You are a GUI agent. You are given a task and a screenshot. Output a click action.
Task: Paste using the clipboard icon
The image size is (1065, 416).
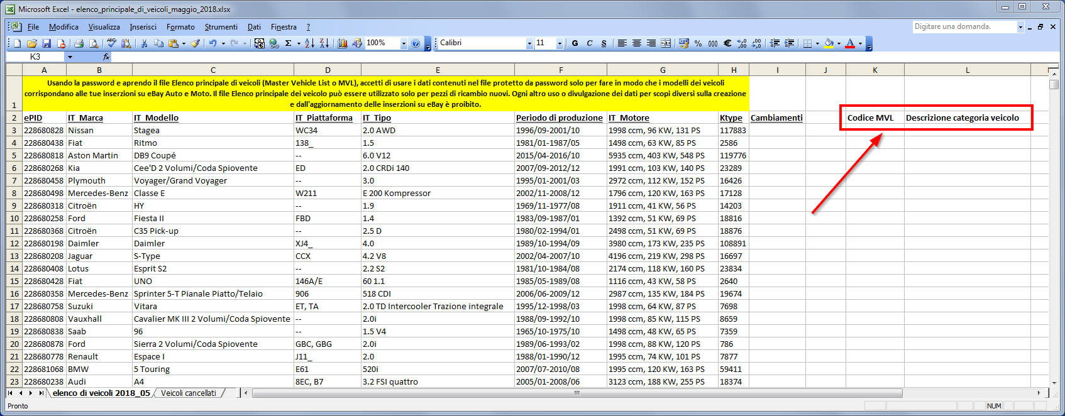[174, 43]
